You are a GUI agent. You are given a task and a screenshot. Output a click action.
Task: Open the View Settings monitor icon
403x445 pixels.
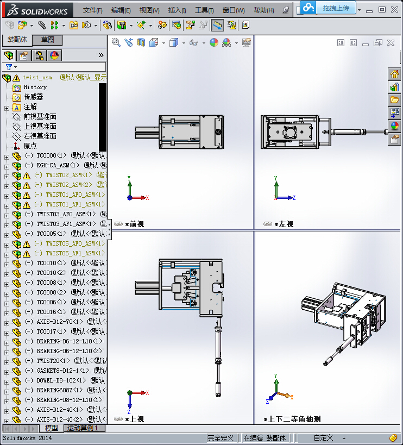pos(247,42)
